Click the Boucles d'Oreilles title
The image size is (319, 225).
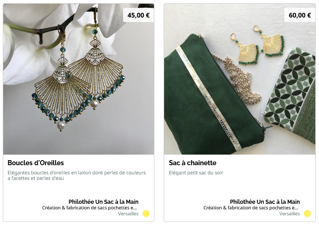click(x=35, y=163)
